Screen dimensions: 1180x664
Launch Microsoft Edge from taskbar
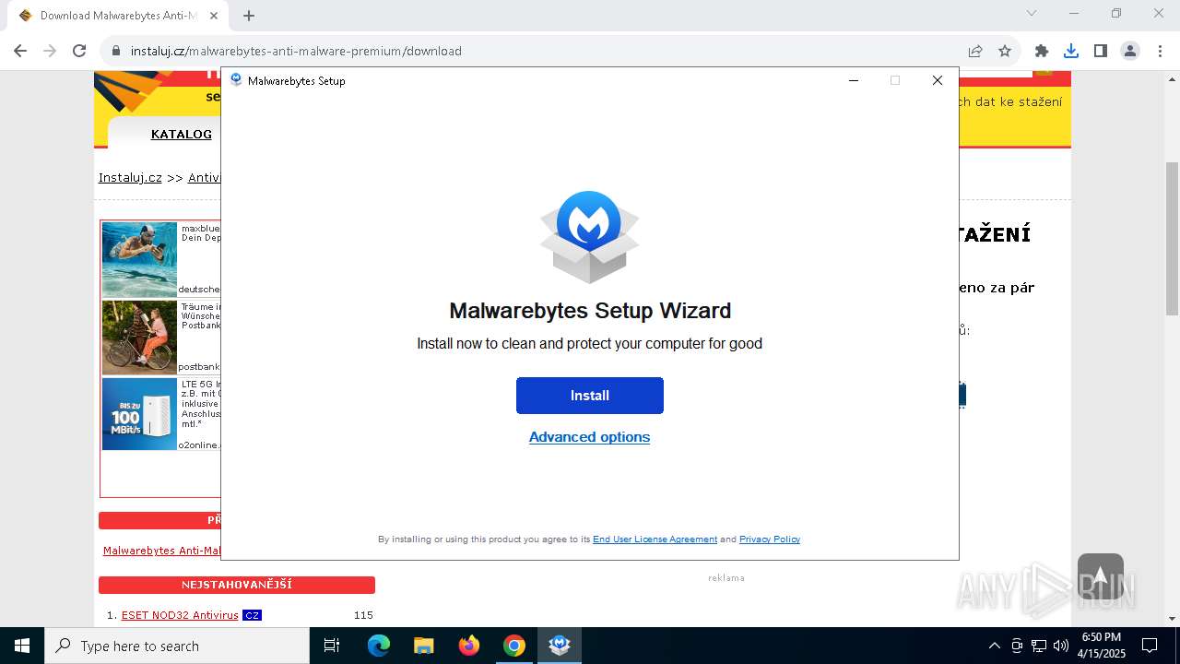(379, 646)
